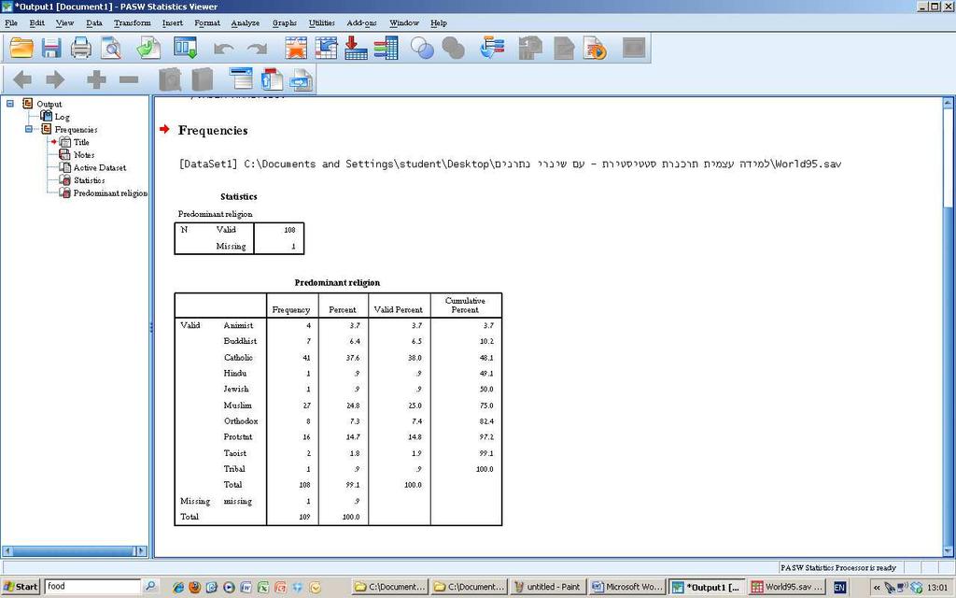The height and width of the screenshot is (598, 956).
Task: Click the Run Script icon
Action: point(595,49)
